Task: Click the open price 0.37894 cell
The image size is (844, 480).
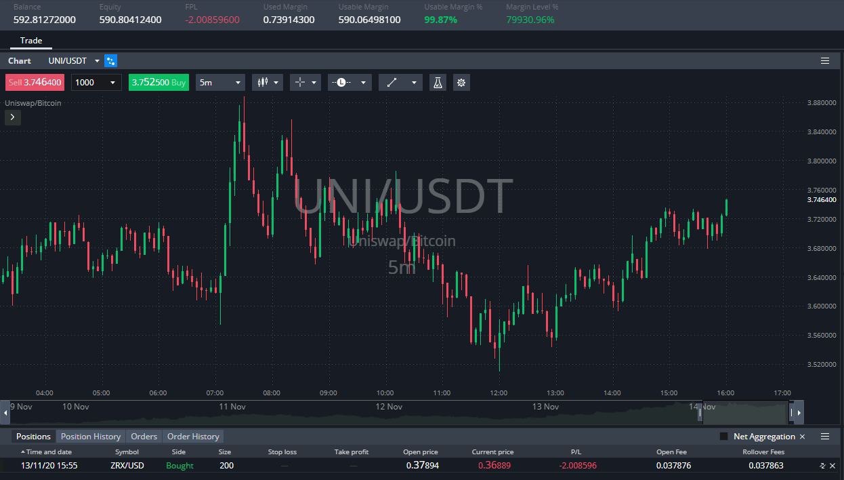Action: 423,466
